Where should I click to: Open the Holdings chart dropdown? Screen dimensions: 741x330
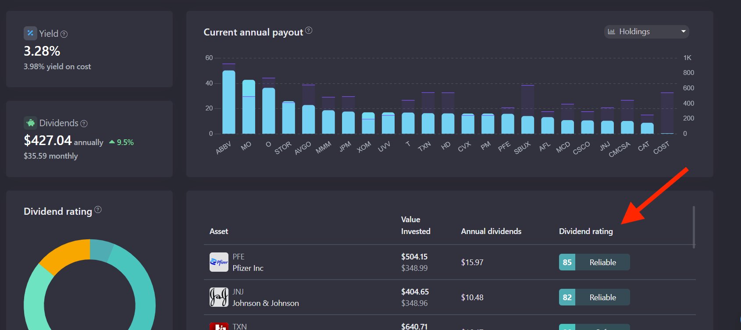[x=647, y=32]
